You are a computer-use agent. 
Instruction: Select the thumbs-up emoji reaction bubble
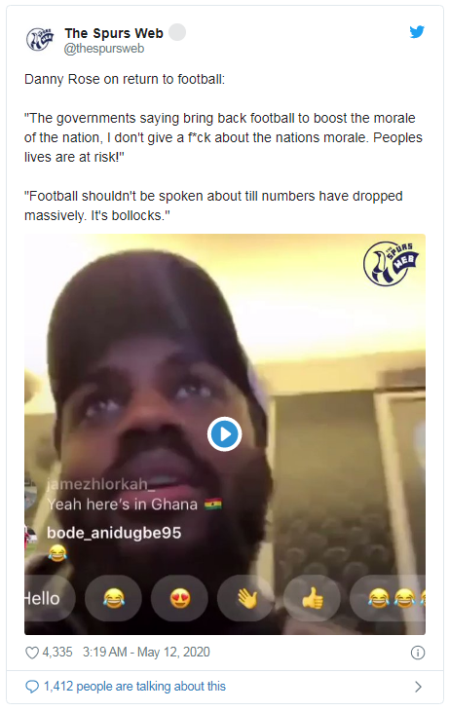point(312,598)
